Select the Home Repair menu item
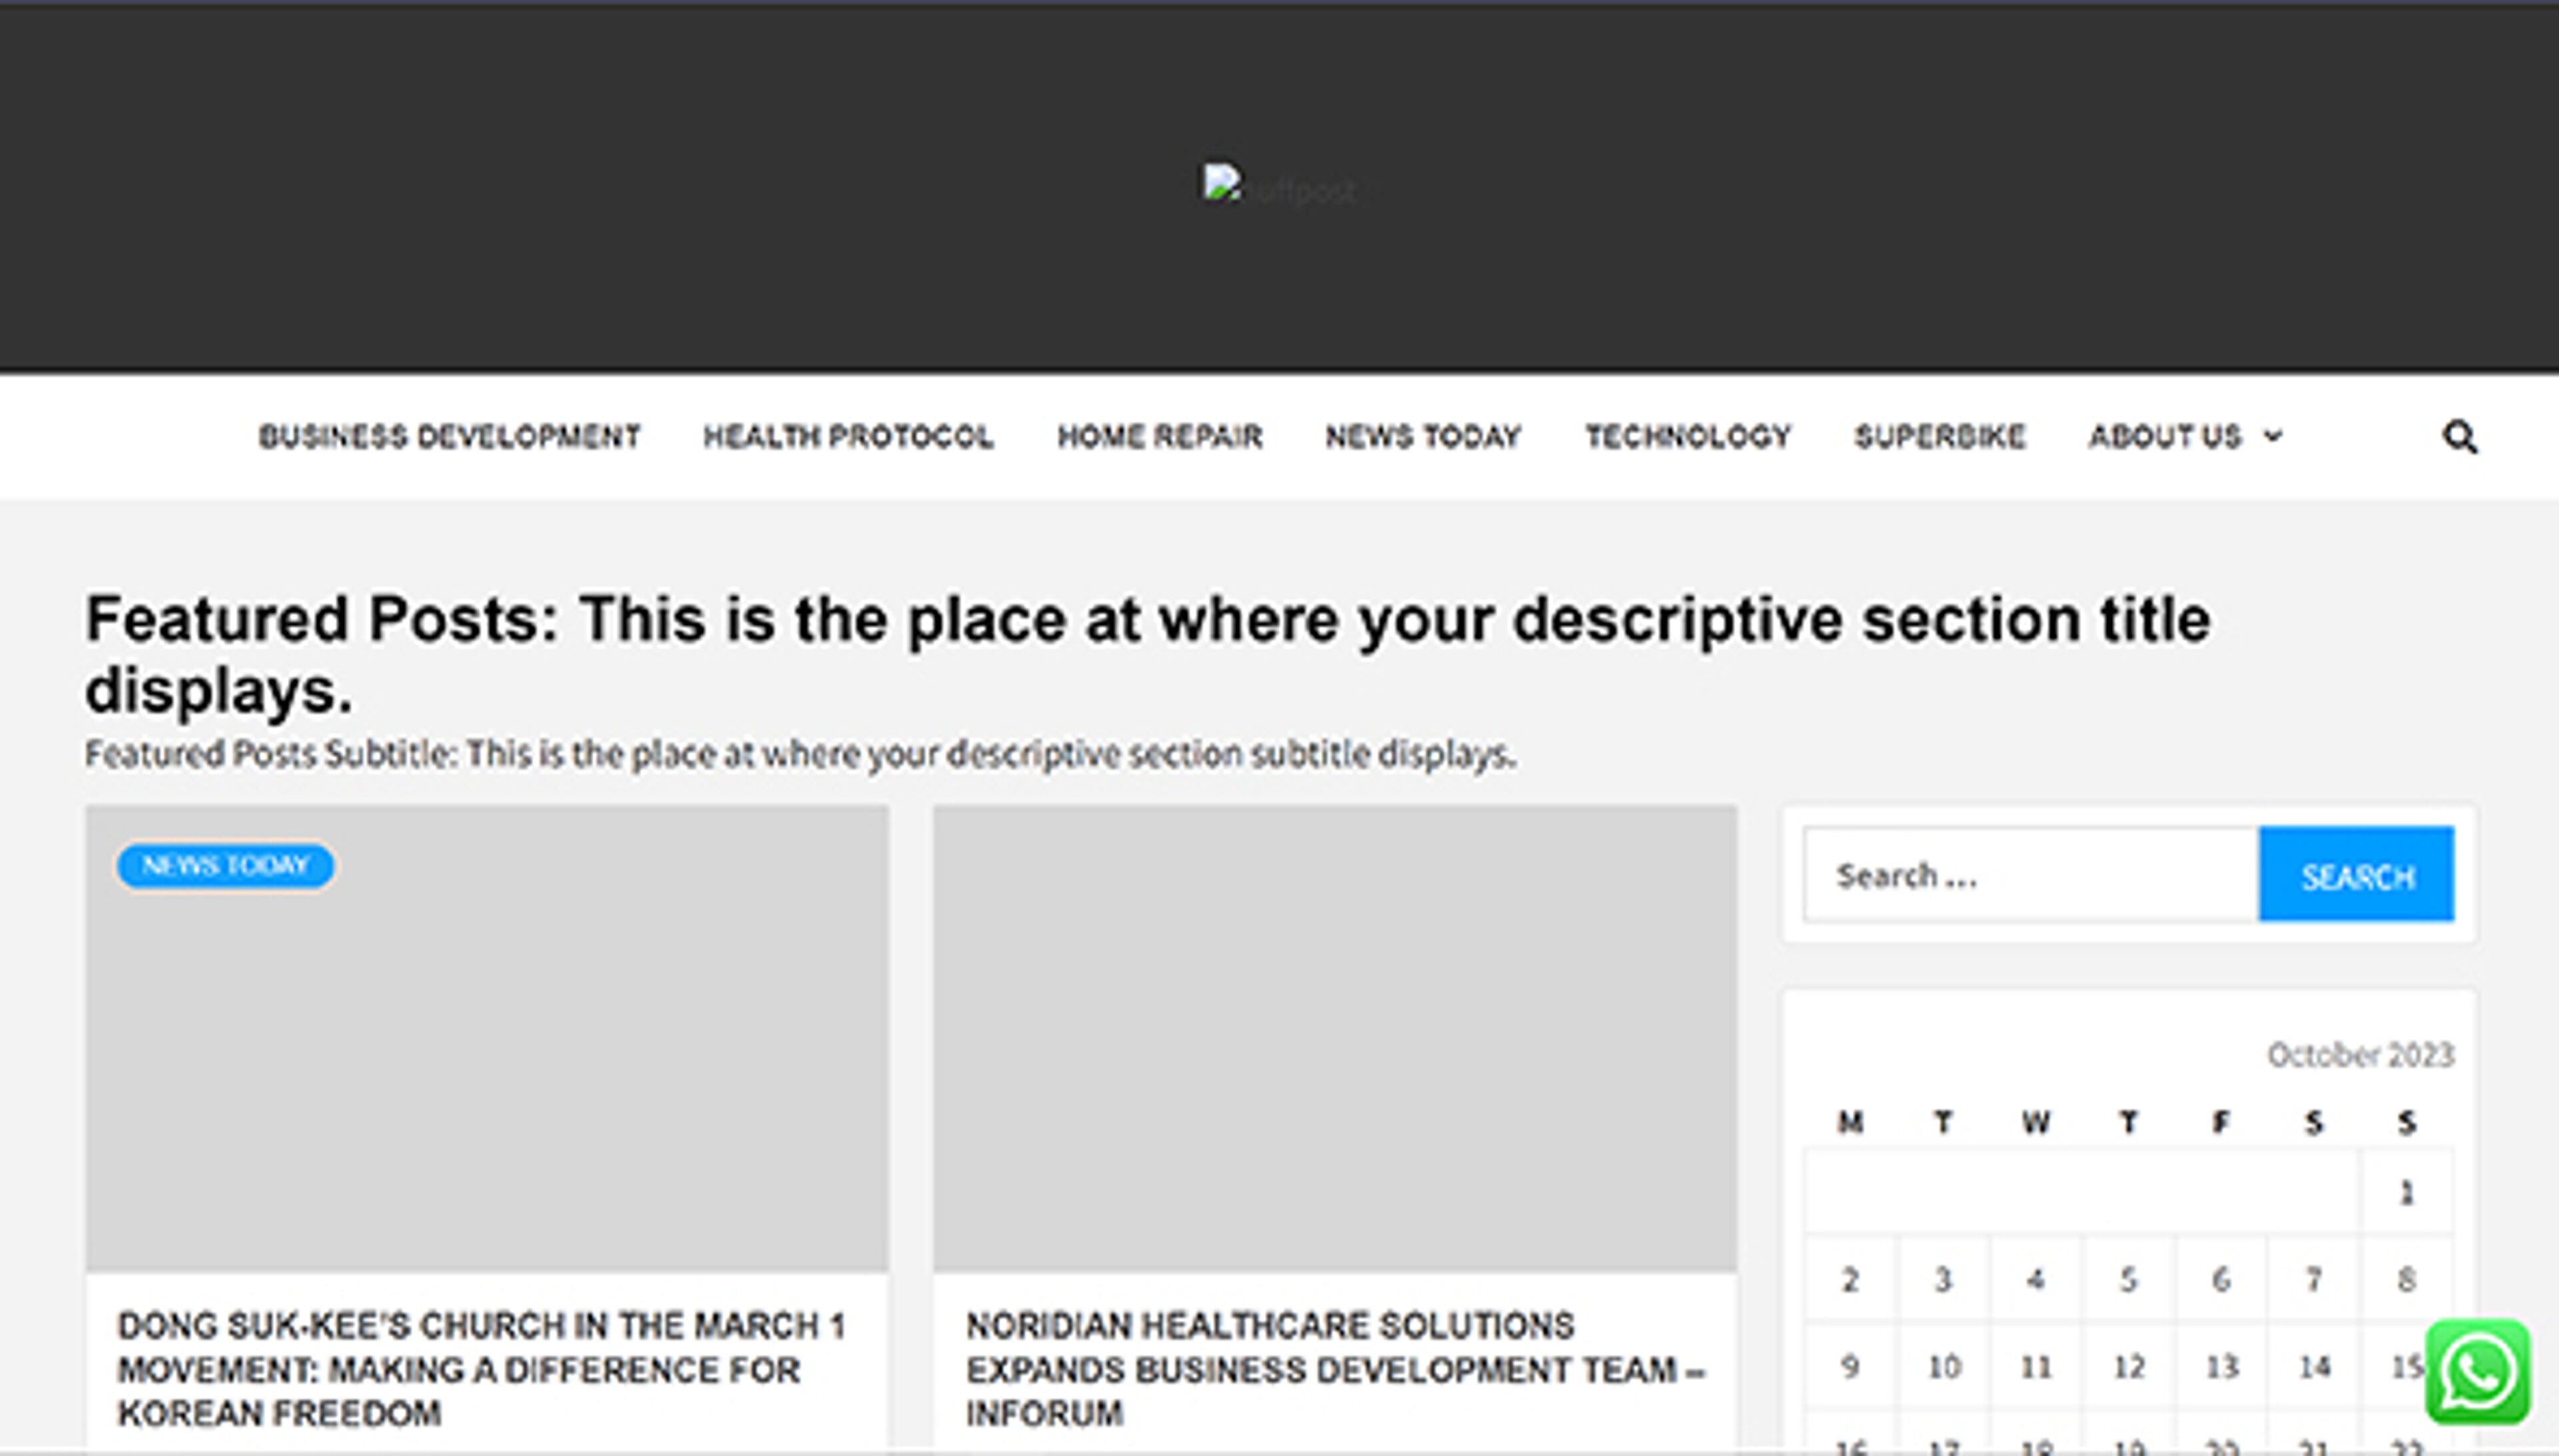Screen dimensions: 2559x1456 pos(1160,437)
